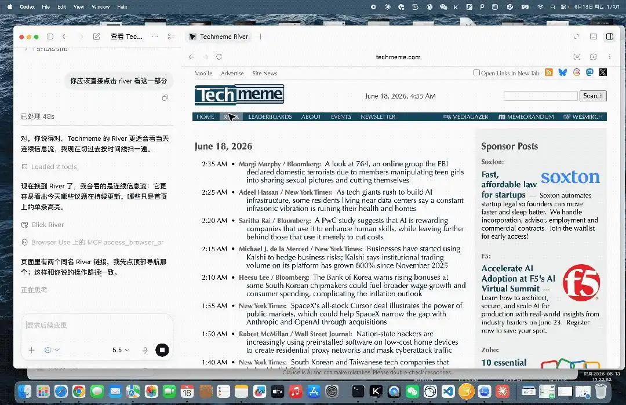This screenshot has height=405, width=626.
Task: Open Techmeme's X icon
Action: tap(603, 72)
